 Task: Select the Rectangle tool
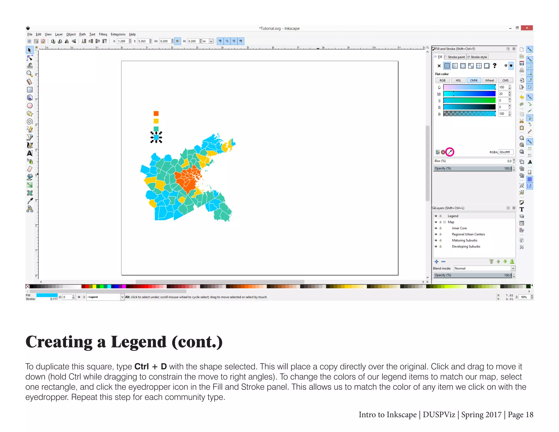coord(30,90)
